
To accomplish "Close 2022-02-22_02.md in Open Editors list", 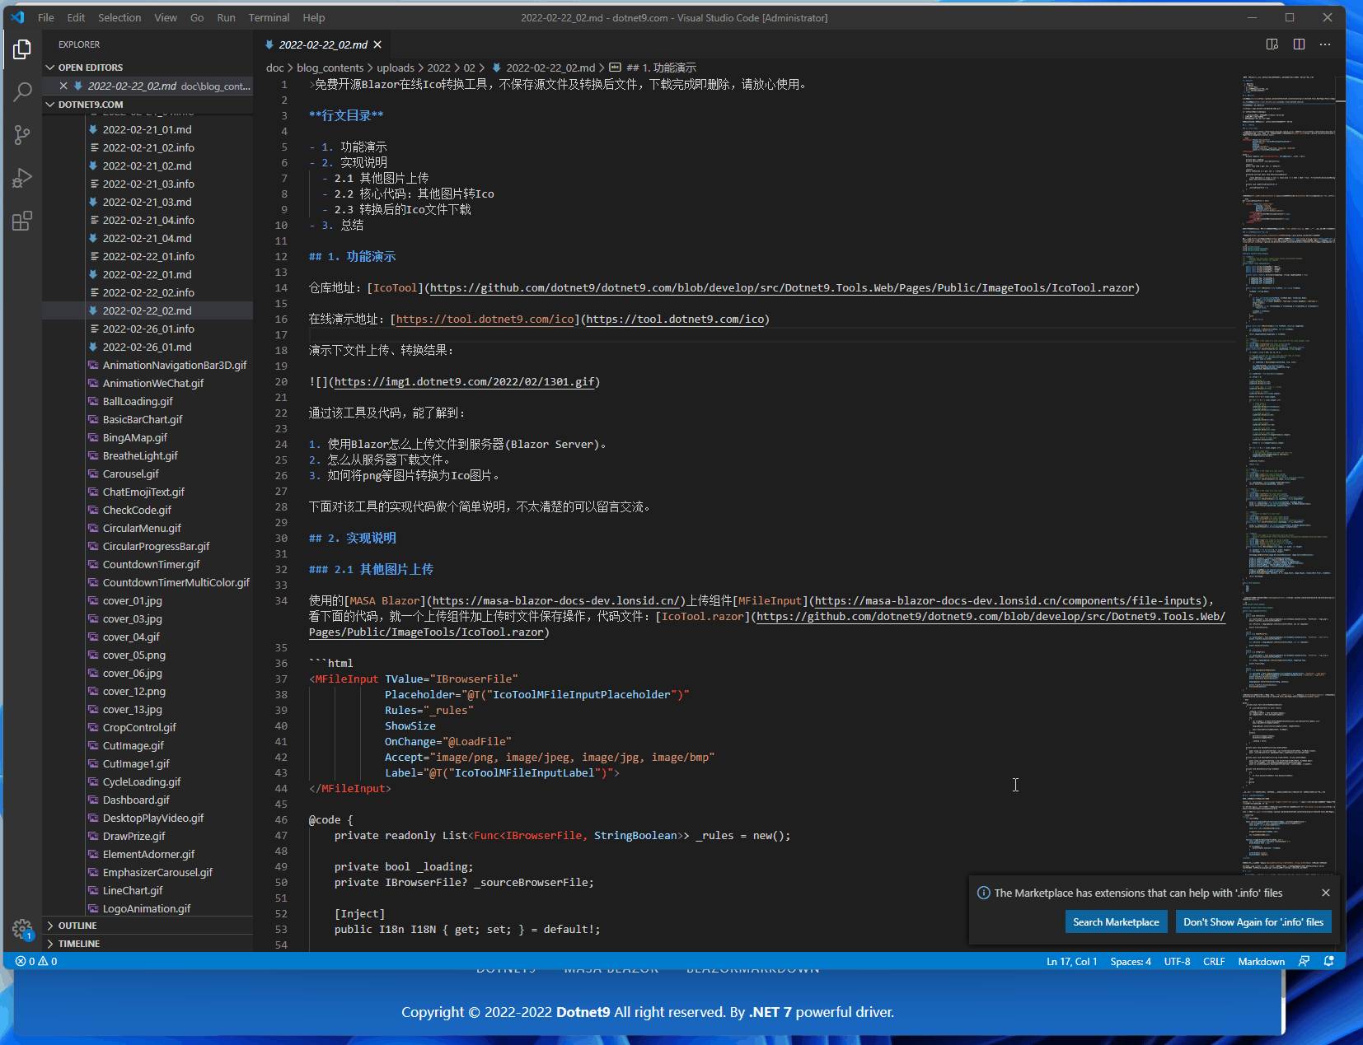I will click(63, 86).
